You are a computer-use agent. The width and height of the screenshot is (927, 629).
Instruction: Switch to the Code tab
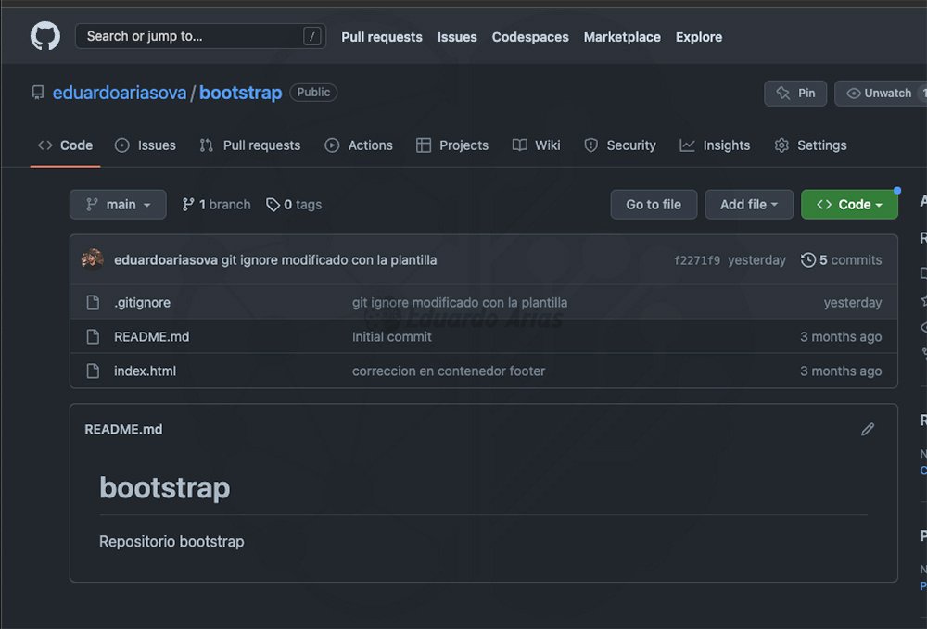[x=65, y=145]
